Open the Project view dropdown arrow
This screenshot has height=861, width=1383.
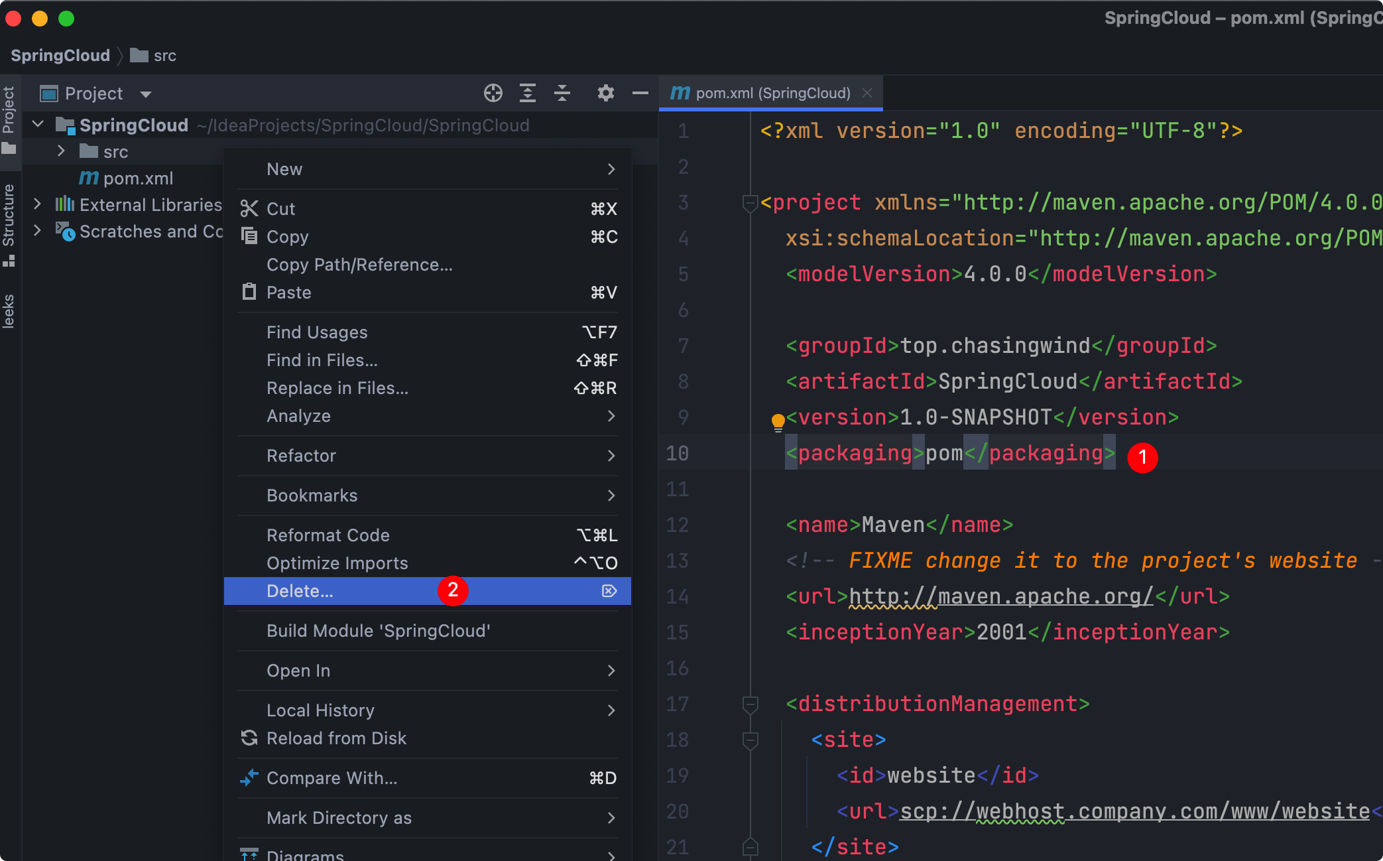click(146, 94)
